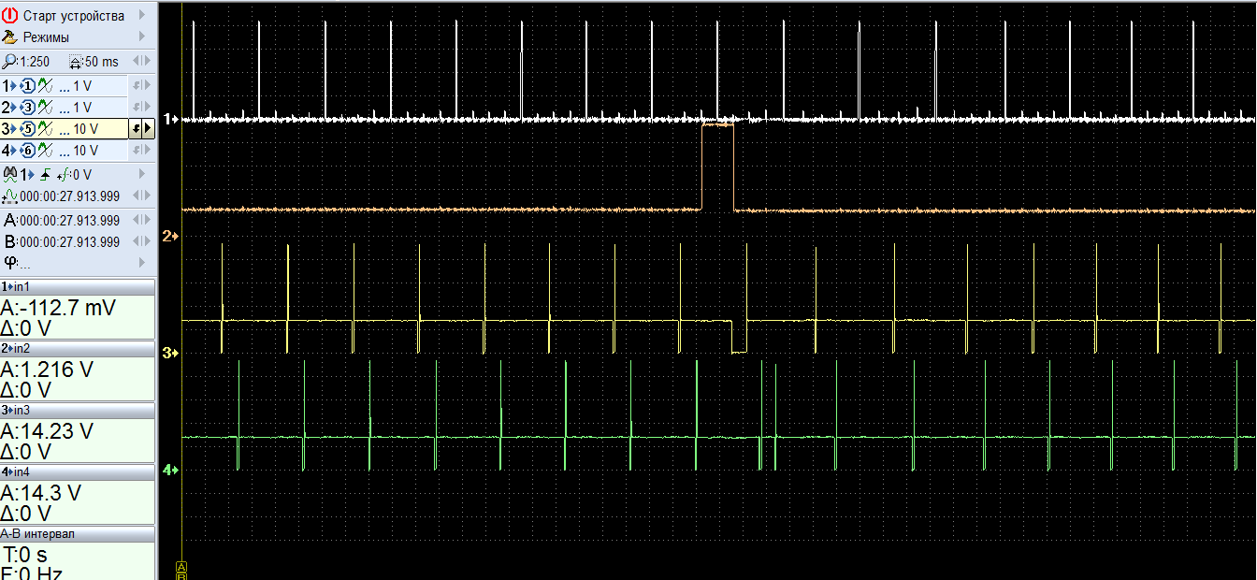Click the stepper arrows for channel 2 range

(x=142, y=108)
